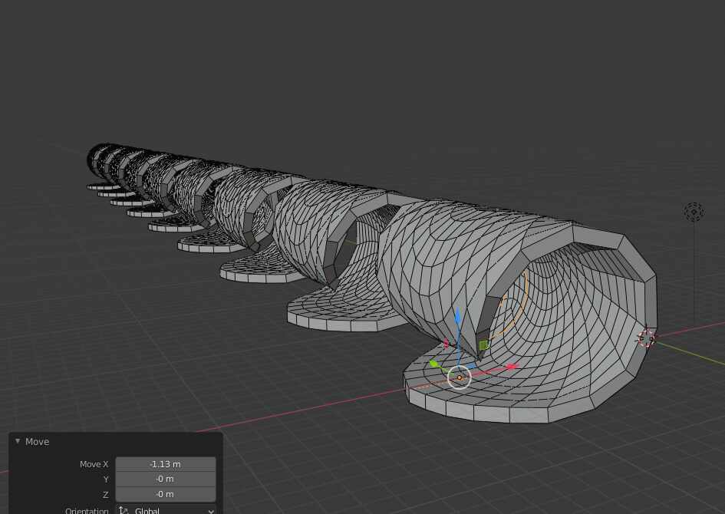The image size is (725, 514).
Task: Collapse the Move panel disclosure triangle
Action: (17, 441)
